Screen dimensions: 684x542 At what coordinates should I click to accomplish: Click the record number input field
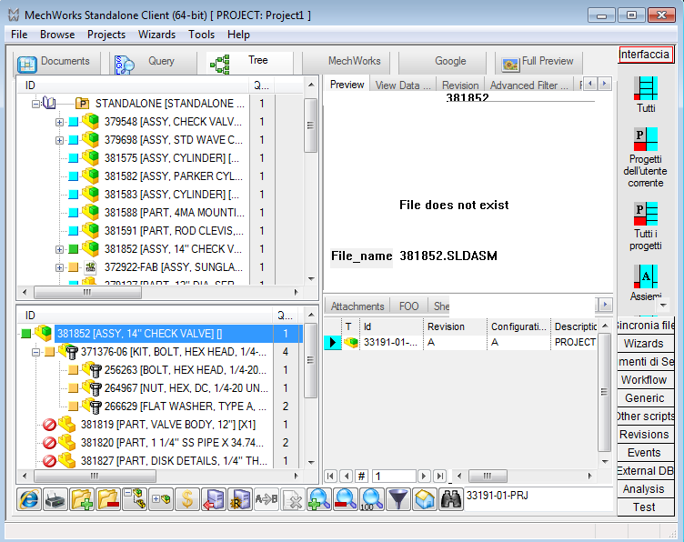point(394,477)
